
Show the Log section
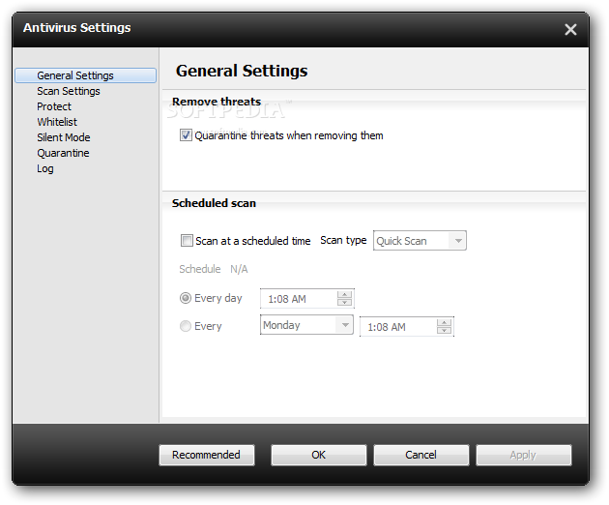tap(45, 168)
